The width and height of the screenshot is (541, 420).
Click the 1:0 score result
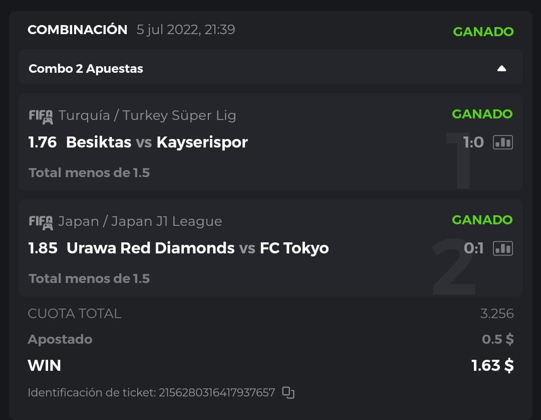point(473,143)
